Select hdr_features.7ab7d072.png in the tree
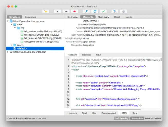Viewport: 168px width, 127px height. (x=43, y=38)
